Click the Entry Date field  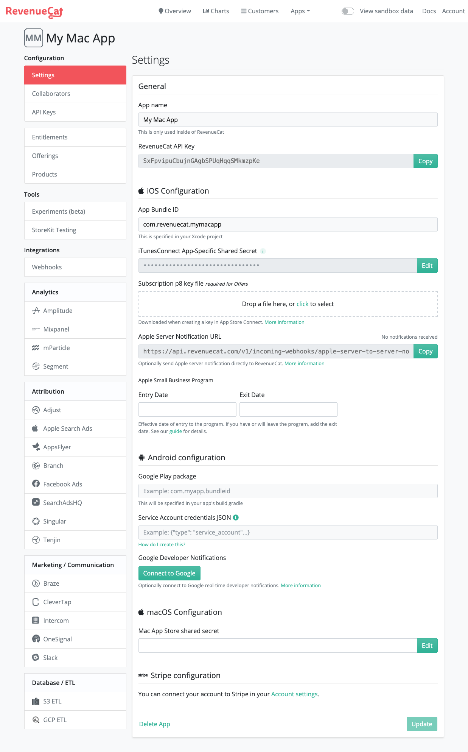[187, 410]
